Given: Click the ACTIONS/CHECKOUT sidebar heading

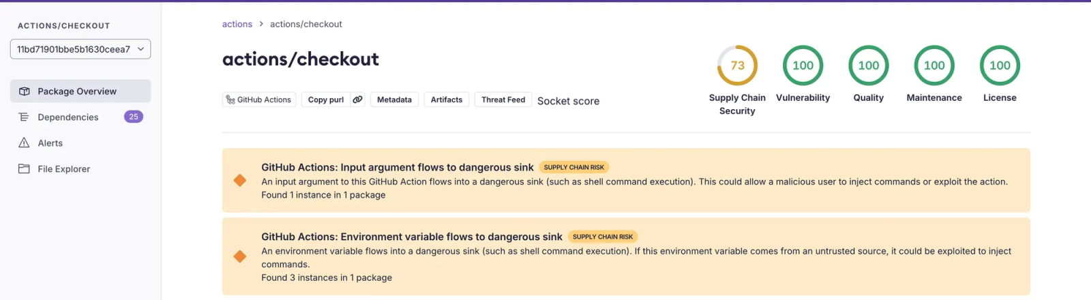Looking at the screenshot, I should click(x=64, y=26).
